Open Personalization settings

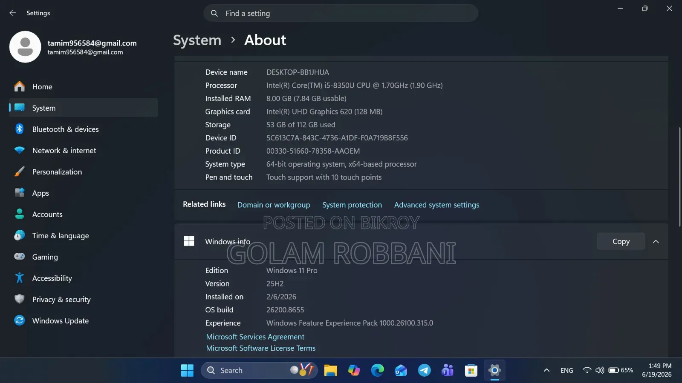click(83, 171)
